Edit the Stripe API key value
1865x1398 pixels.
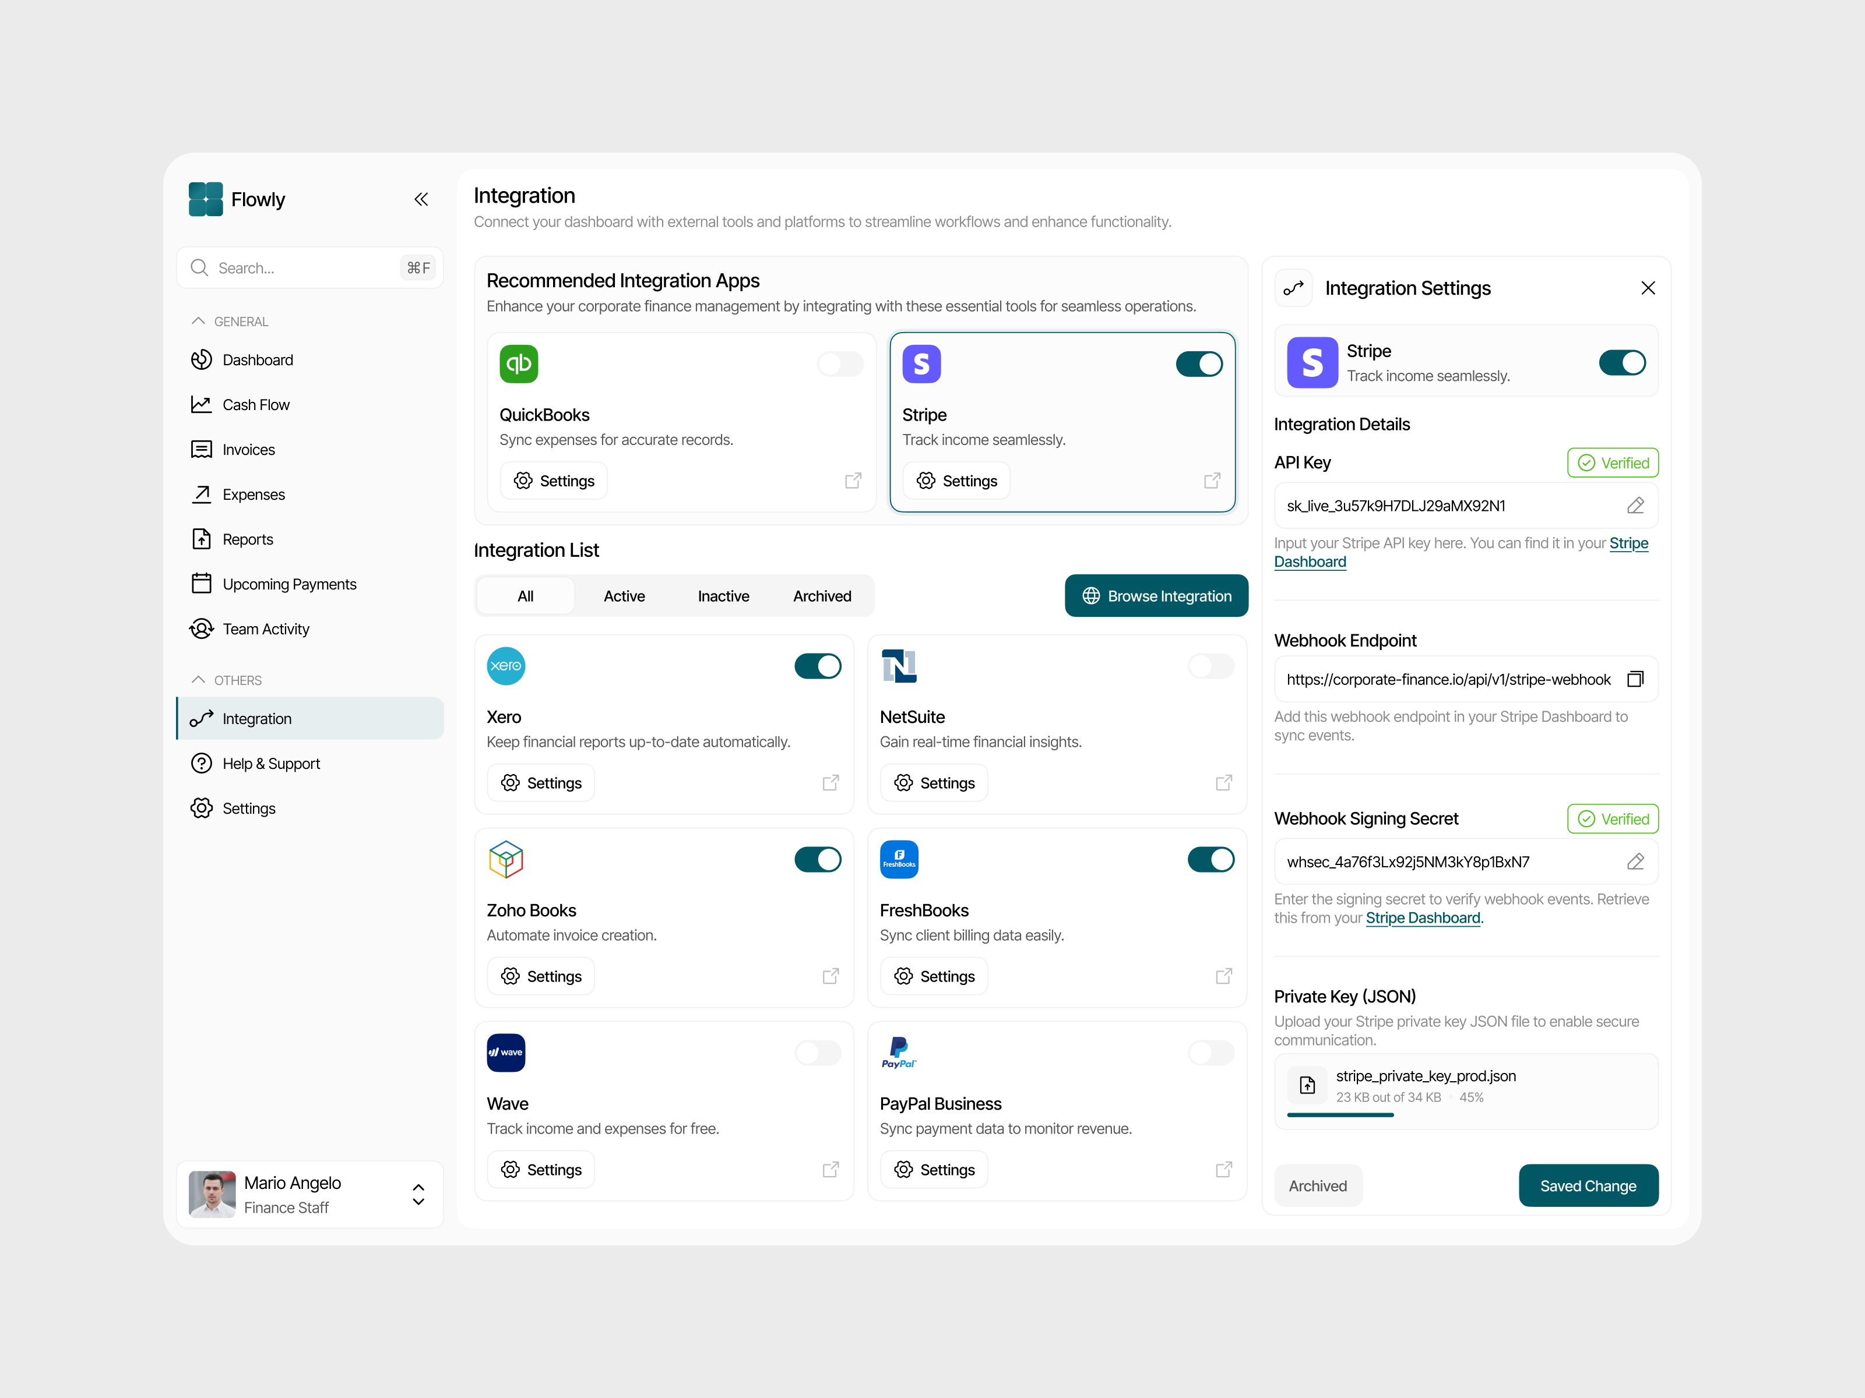click(1636, 505)
